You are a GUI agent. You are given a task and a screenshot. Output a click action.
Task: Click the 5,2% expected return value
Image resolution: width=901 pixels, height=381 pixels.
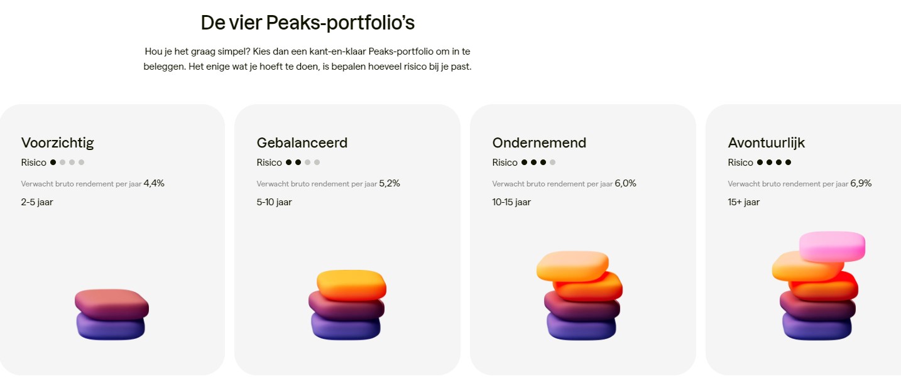pos(390,183)
